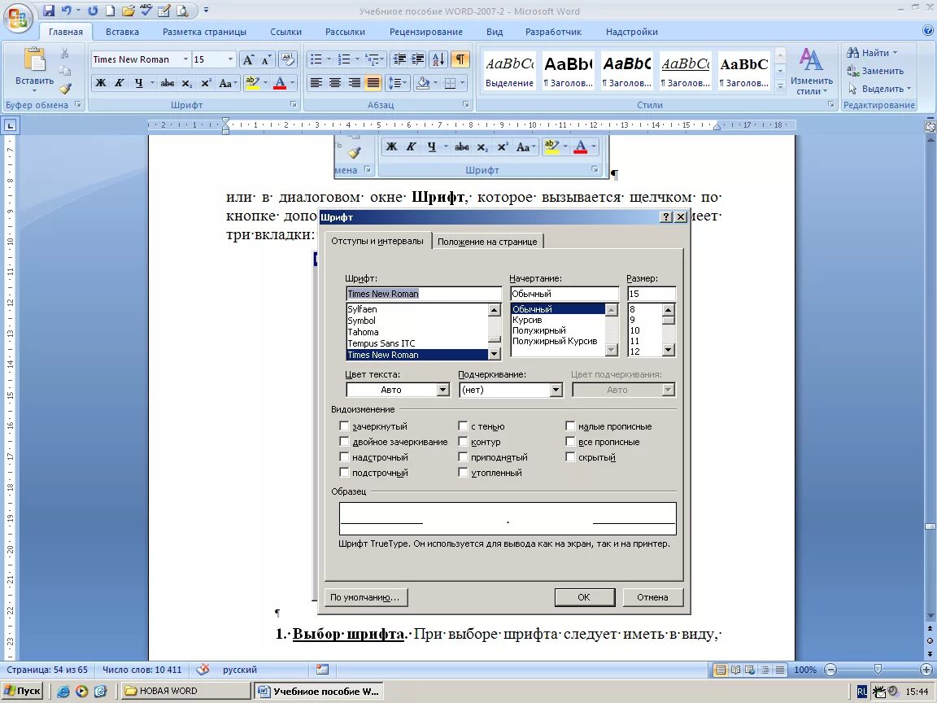Click the Отмена button in Шрифт dialog
The height and width of the screenshot is (703, 937).
tap(652, 597)
